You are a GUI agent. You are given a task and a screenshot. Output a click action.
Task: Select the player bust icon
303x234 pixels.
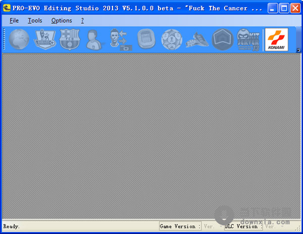pyautogui.click(x=94, y=40)
